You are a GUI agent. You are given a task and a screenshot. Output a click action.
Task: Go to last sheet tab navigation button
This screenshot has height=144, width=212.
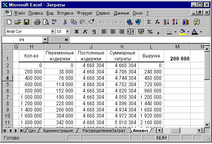point(22,131)
